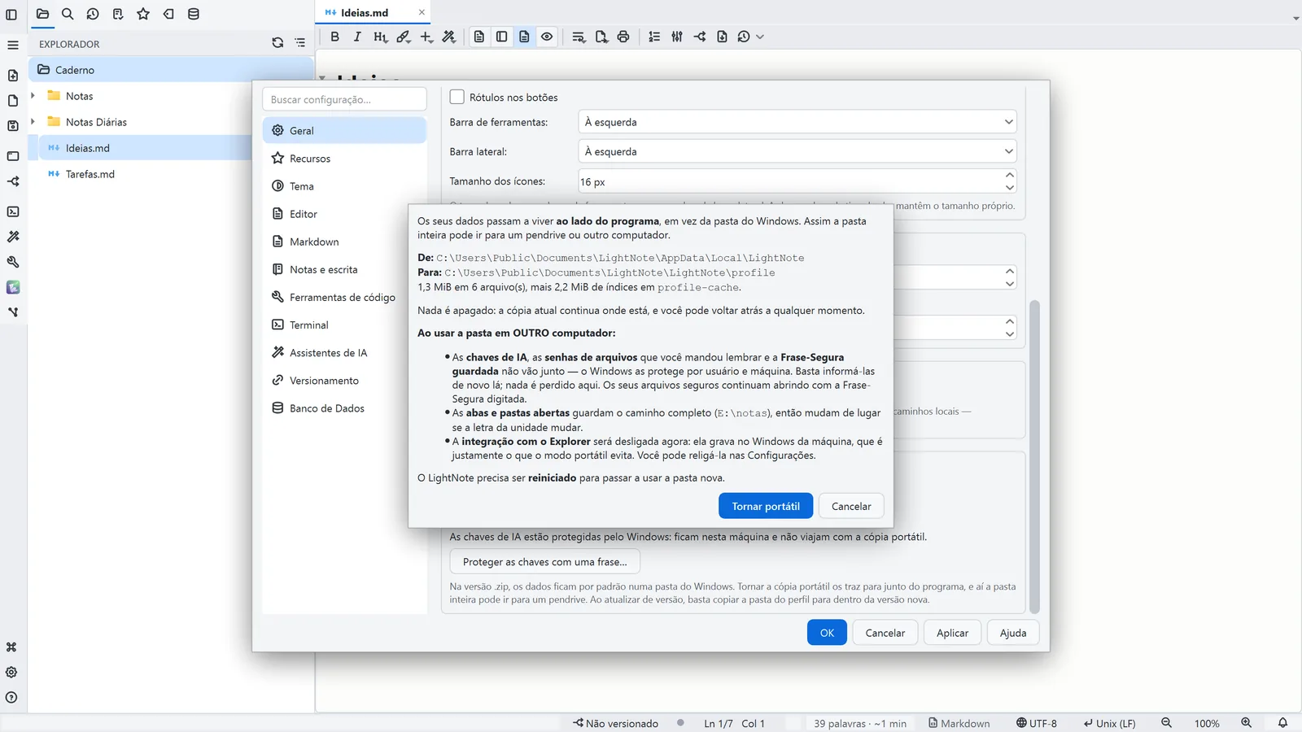Click the Não versionado status bar item

tap(616, 723)
